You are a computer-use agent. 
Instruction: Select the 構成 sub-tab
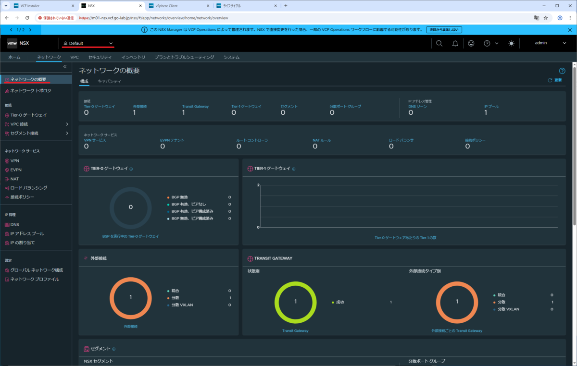(x=84, y=81)
